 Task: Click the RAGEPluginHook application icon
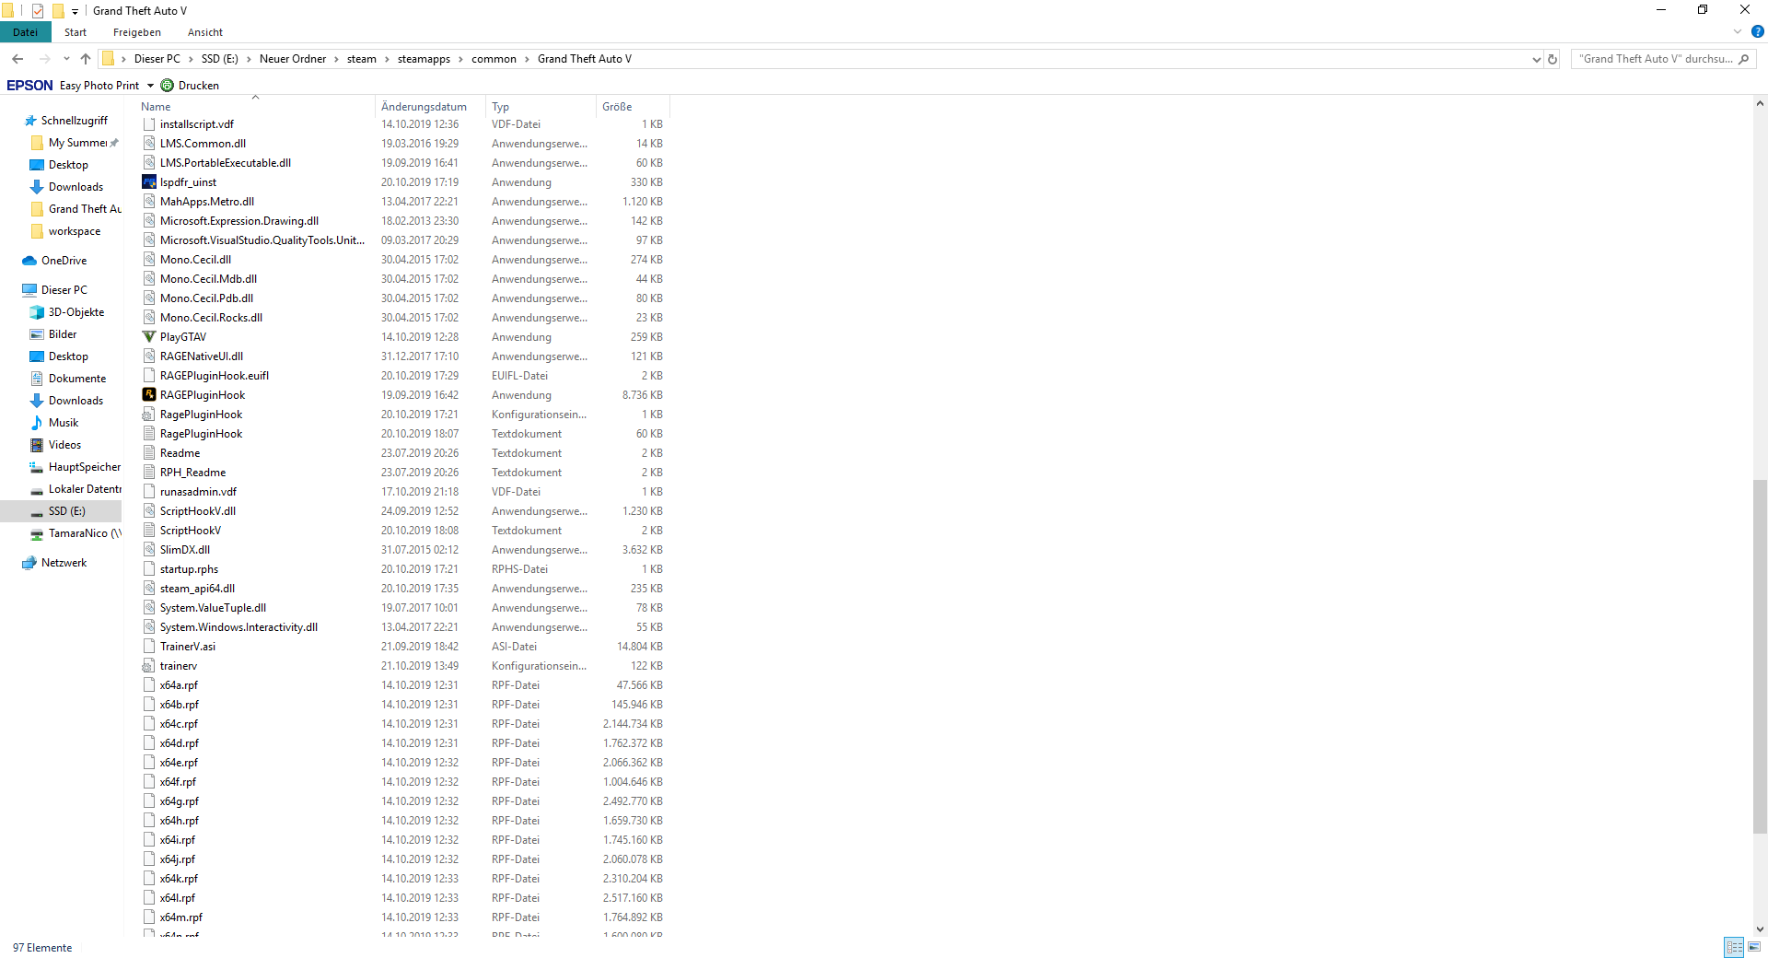(x=149, y=395)
